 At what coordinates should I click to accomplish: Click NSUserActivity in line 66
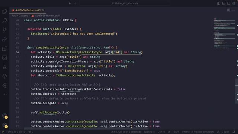pos(68,52)
